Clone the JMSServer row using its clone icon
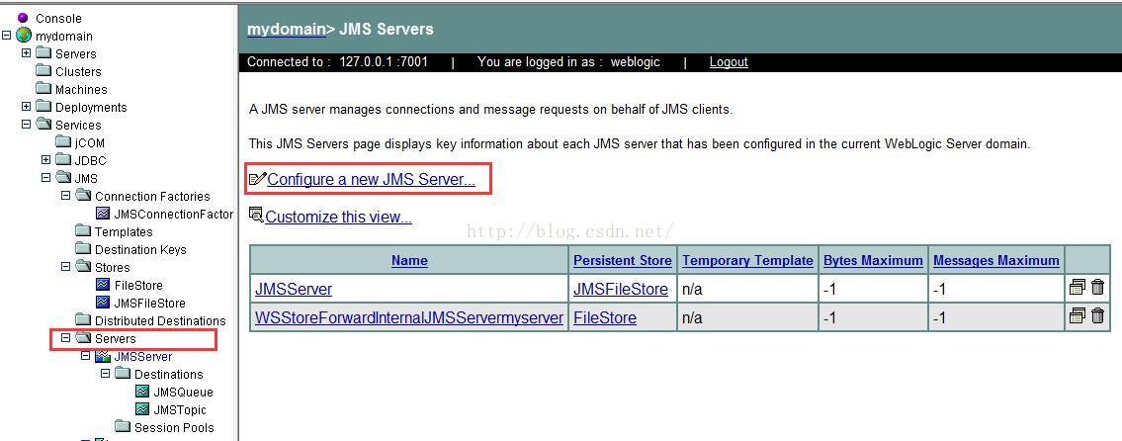The image size is (1122, 441). pos(1077,288)
